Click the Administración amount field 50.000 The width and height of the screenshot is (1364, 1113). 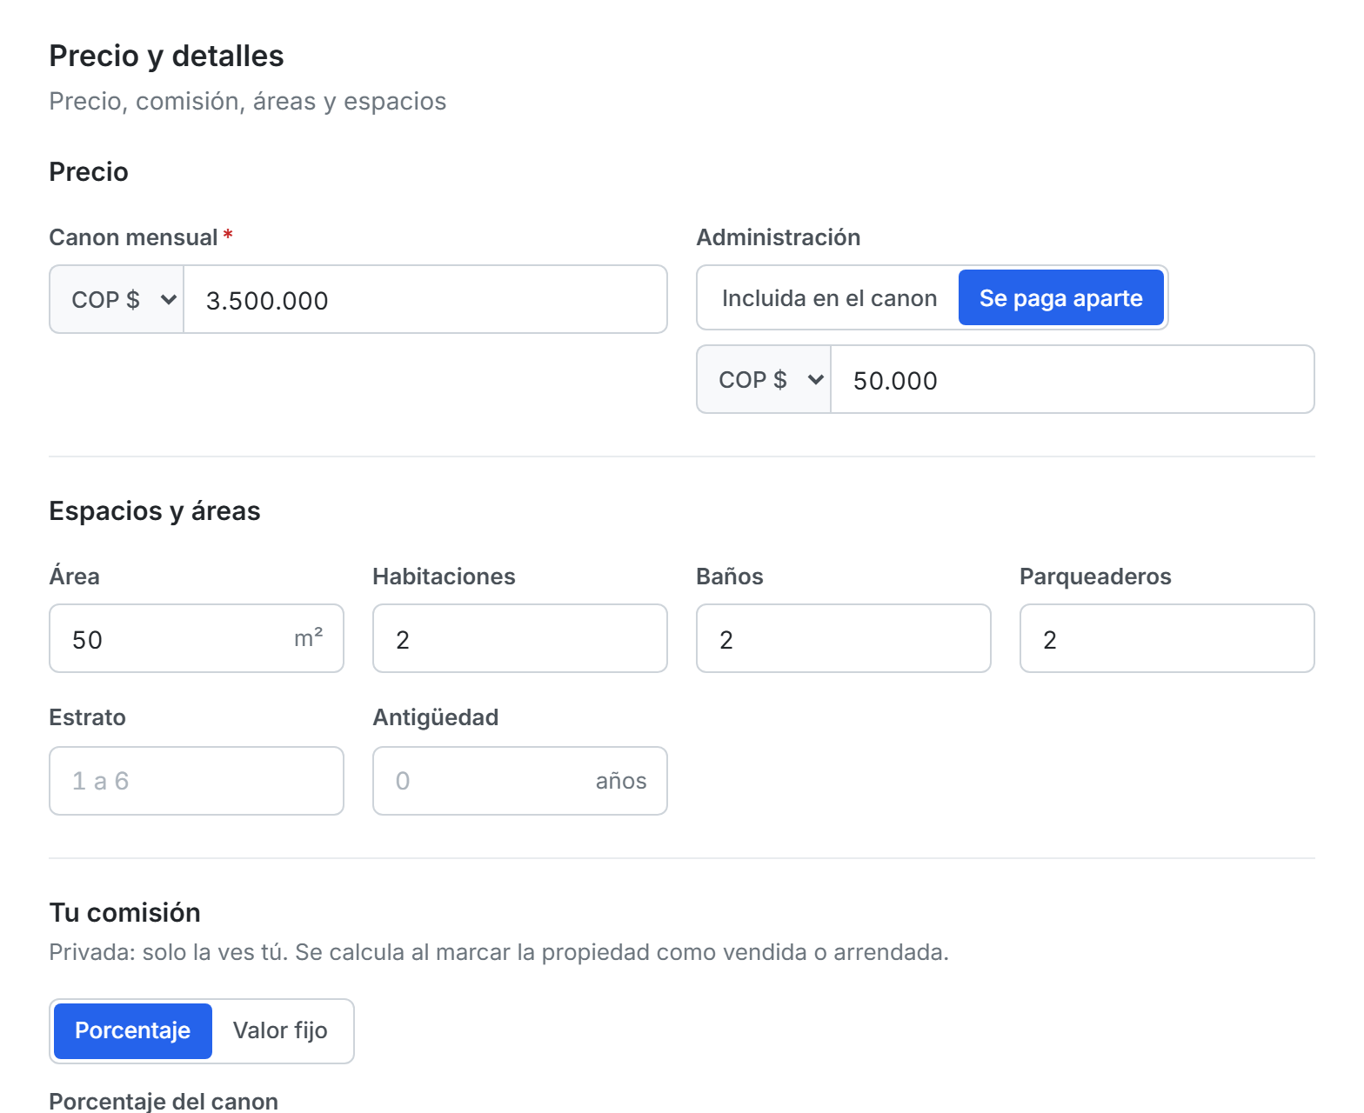click(x=1073, y=379)
